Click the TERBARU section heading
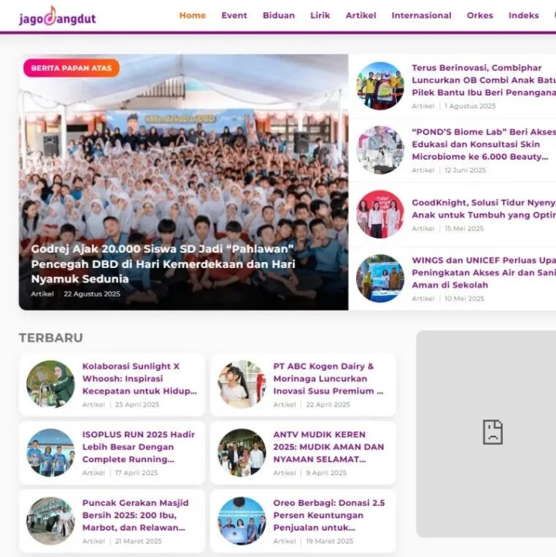The width and height of the screenshot is (556, 557). pos(51,338)
